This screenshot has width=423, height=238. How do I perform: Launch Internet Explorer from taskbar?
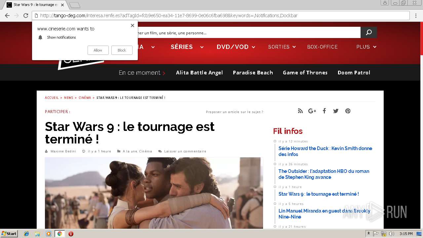tap(26, 234)
